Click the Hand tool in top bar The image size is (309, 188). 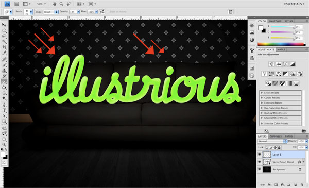[x=55, y=4]
